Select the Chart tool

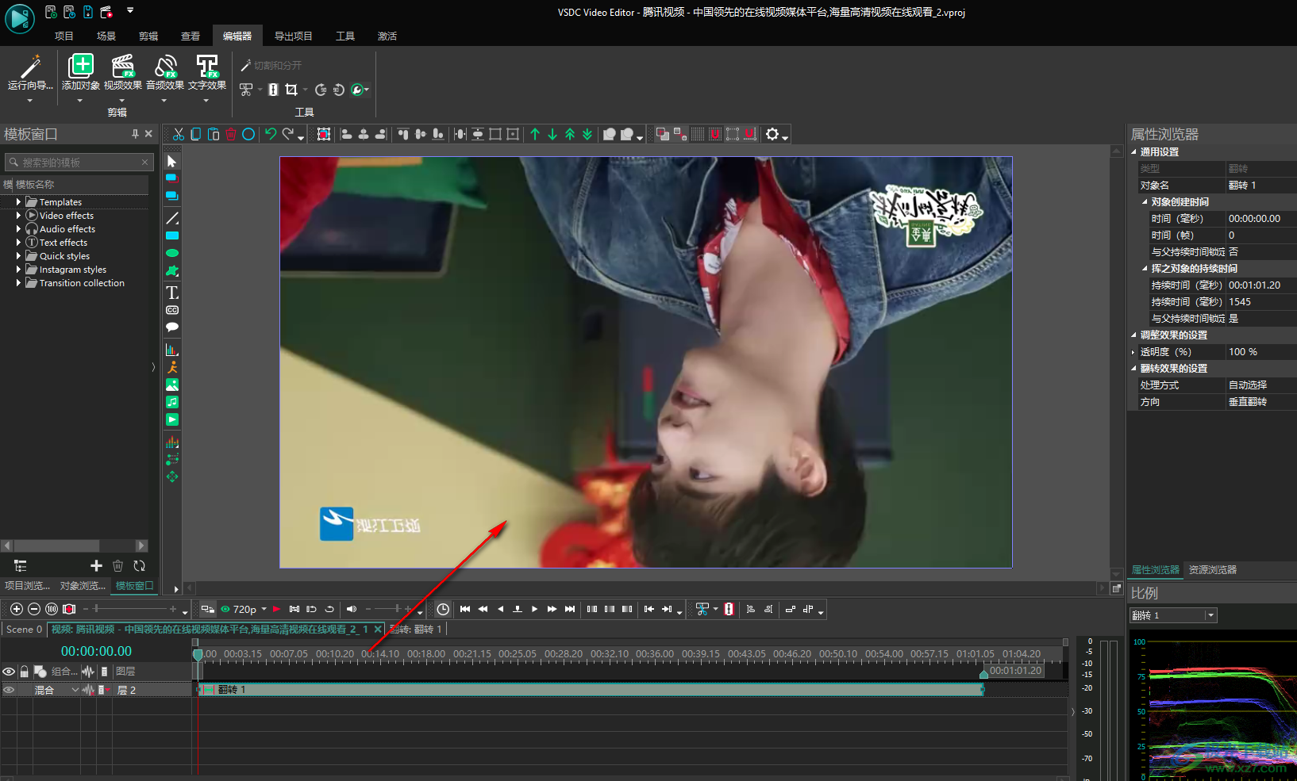(x=172, y=350)
